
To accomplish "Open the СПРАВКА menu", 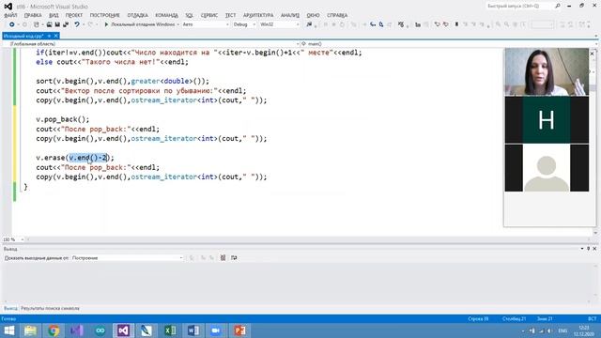I will pyautogui.click(x=337, y=15).
